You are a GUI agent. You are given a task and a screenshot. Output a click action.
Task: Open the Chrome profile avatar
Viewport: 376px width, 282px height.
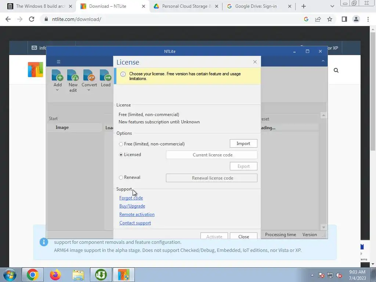(x=356, y=19)
